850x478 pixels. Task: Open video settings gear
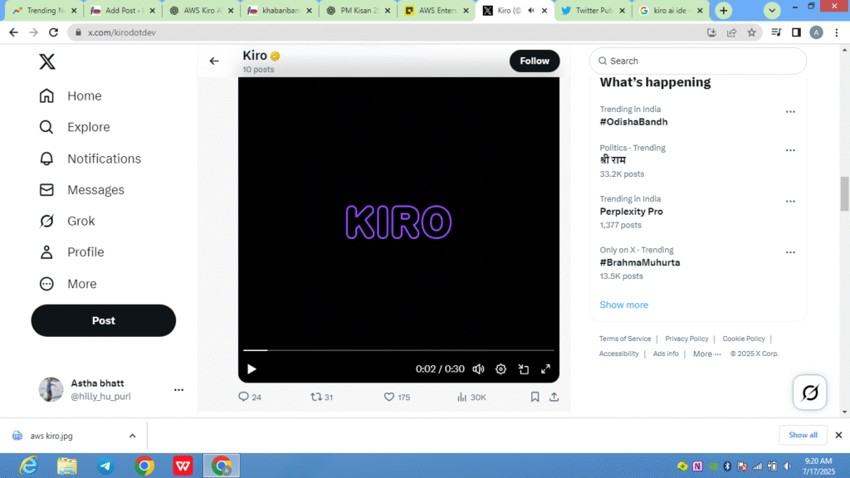point(501,369)
